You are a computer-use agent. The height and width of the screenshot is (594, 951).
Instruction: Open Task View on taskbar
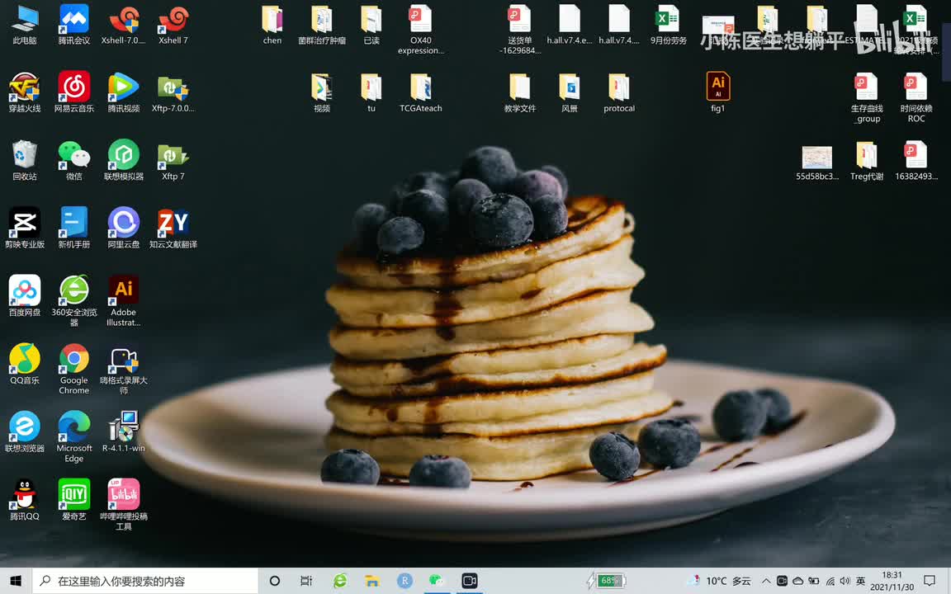point(306,581)
